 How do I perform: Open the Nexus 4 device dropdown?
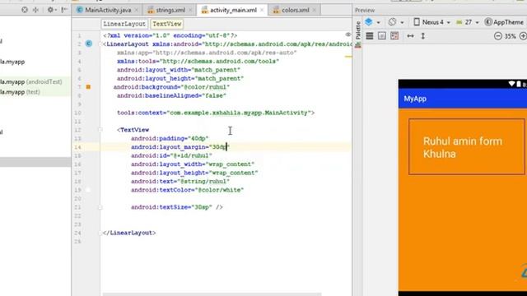[431, 22]
